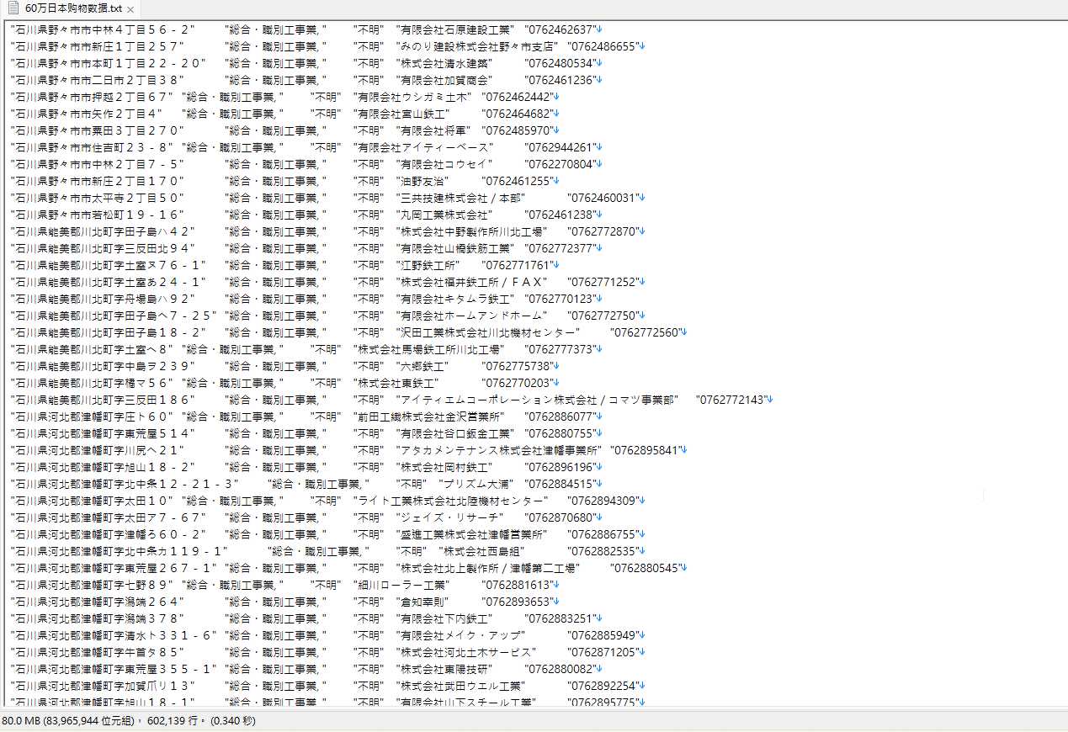The image size is (1068, 732).
Task: Click address 石川県野々市市太平寺２丁目５０
Action: tap(98, 198)
